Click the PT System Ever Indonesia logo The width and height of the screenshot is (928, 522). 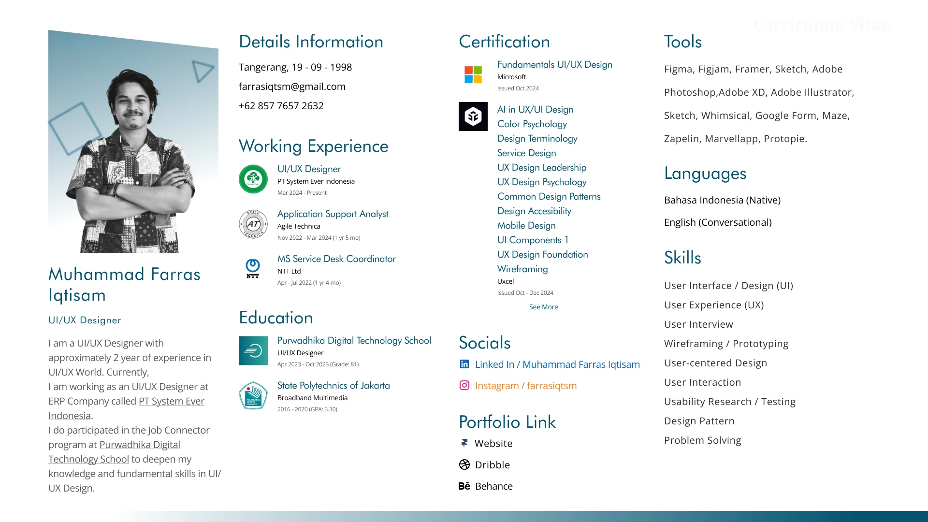pyautogui.click(x=253, y=179)
